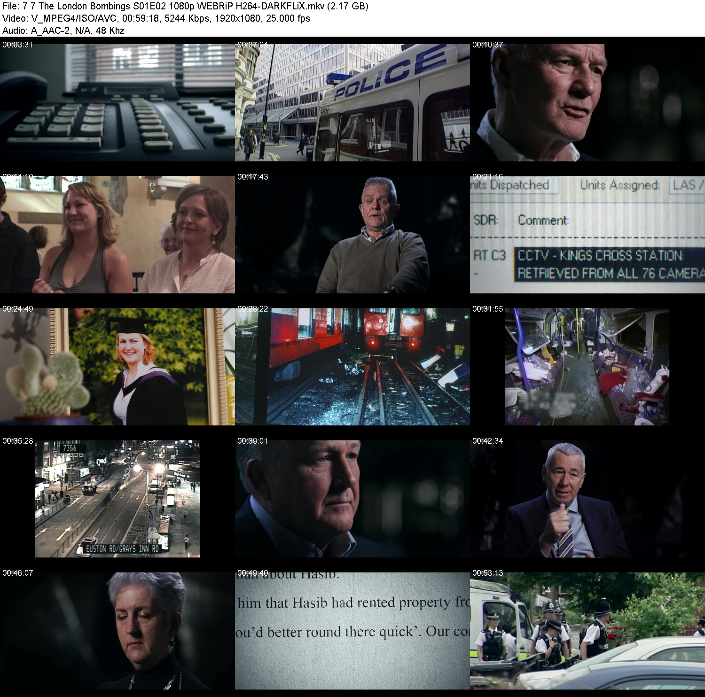
Task: Select the 00:39:01 profile close-up frame
Action: [352, 499]
